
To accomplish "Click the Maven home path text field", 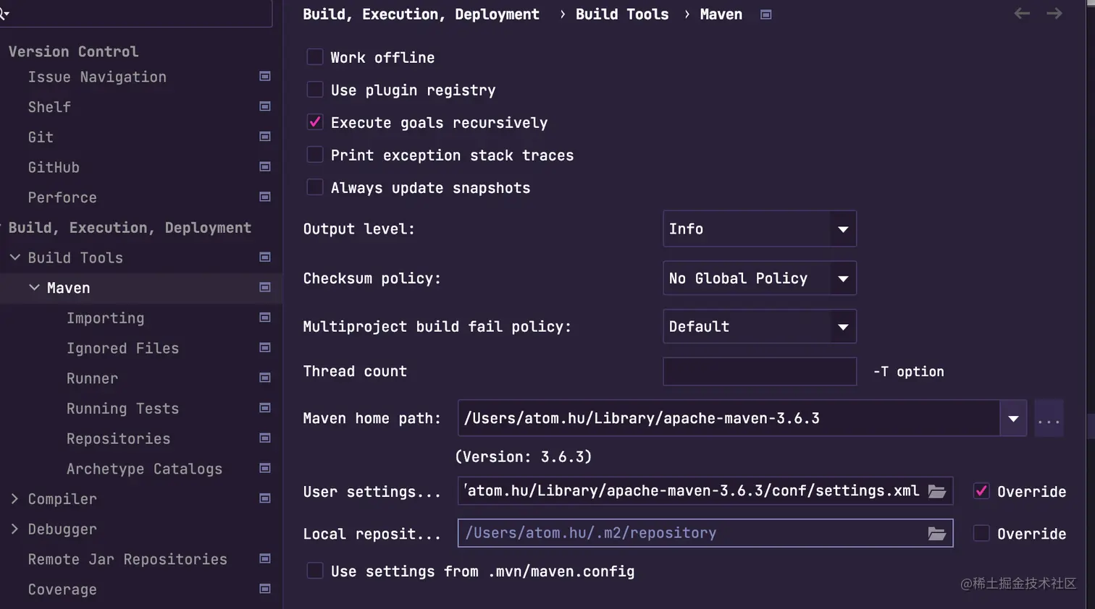I will point(729,419).
